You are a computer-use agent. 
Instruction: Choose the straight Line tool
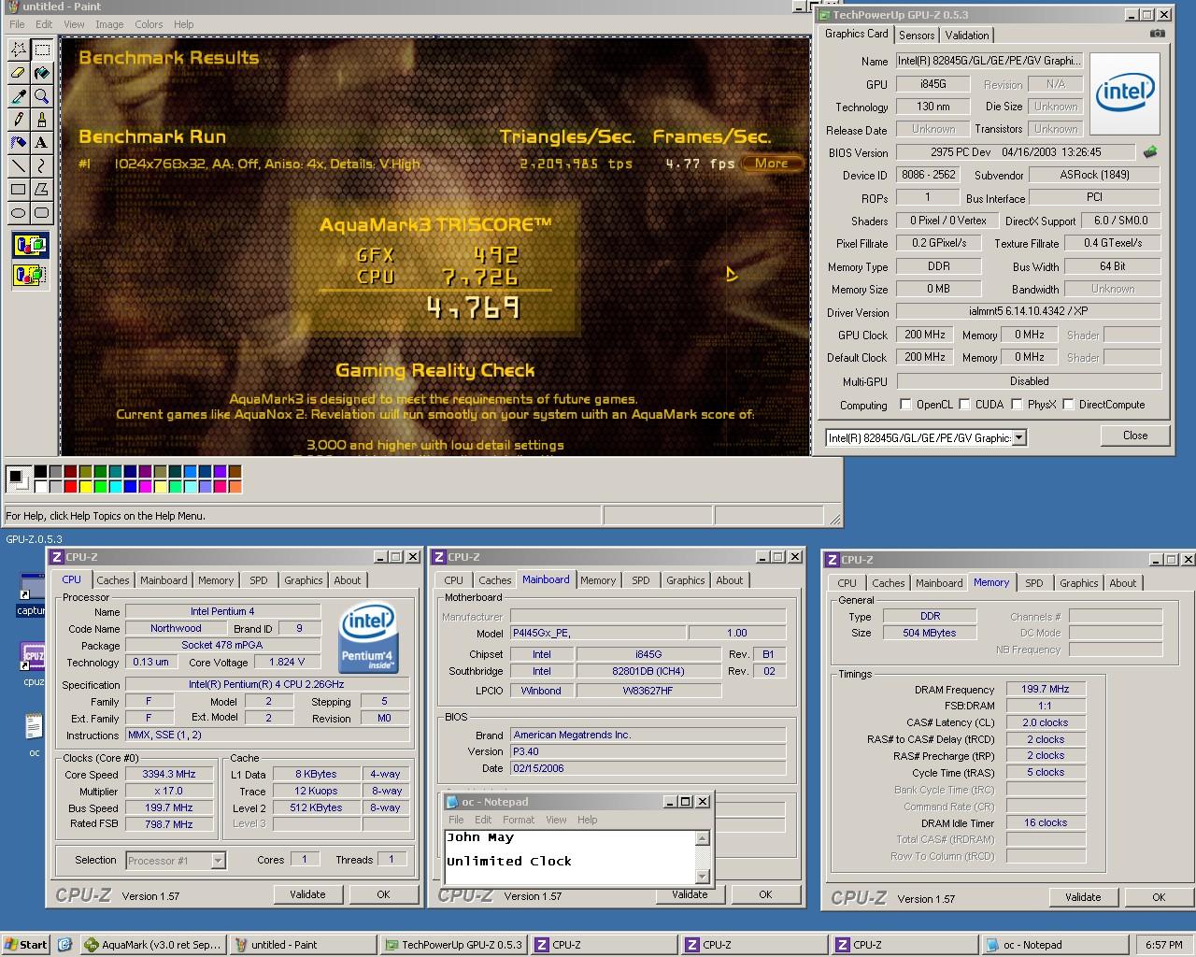tap(18, 166)
